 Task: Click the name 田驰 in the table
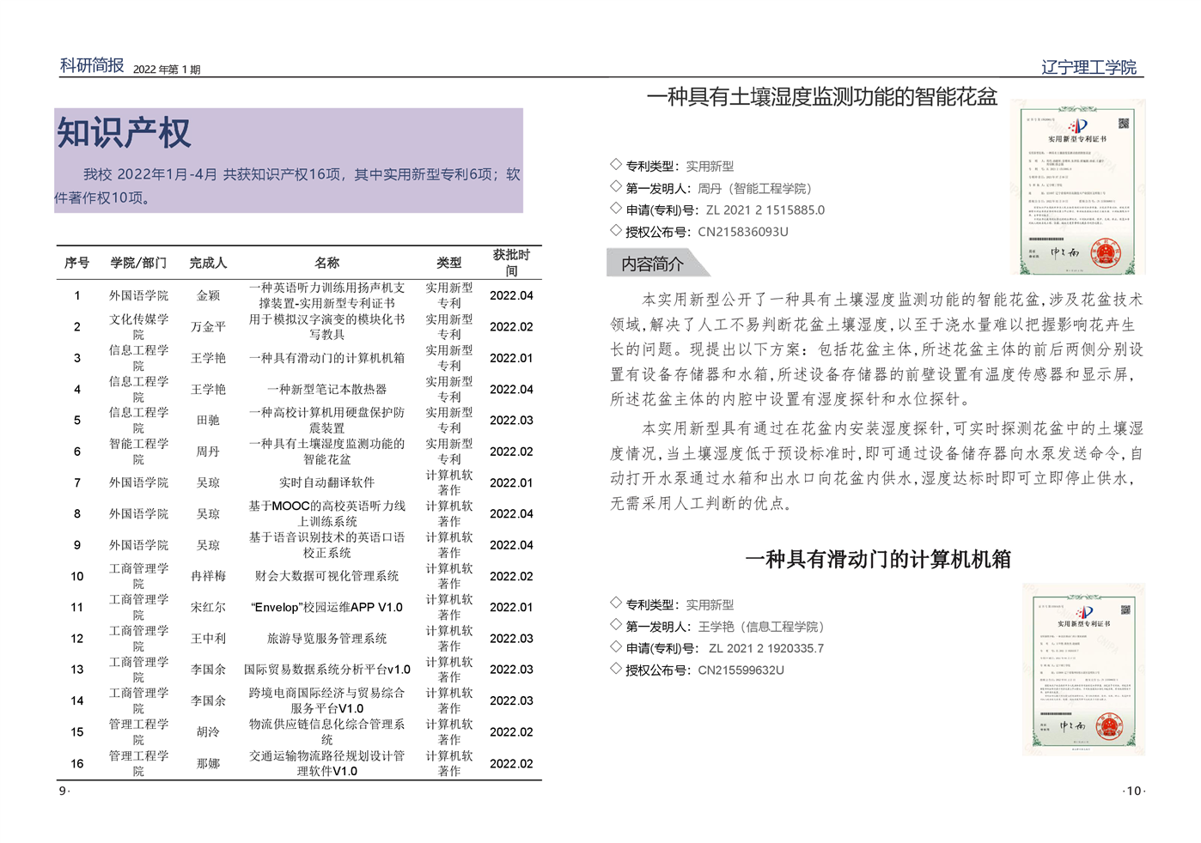pyautogui.click(x=208, y=420)
